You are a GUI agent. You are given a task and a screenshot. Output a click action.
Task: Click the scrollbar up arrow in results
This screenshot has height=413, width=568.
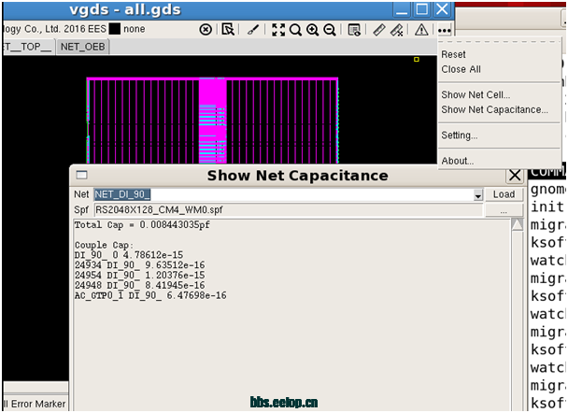[x=518, y=224]
